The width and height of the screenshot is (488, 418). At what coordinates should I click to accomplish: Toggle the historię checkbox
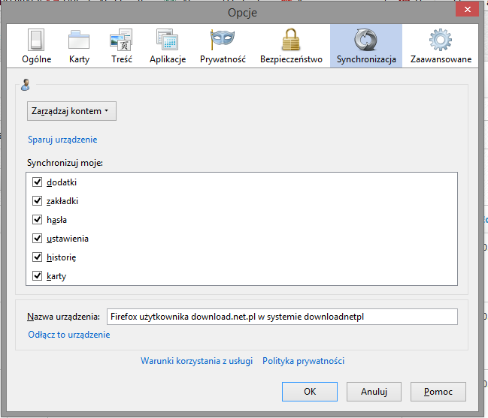click(38, 257)
